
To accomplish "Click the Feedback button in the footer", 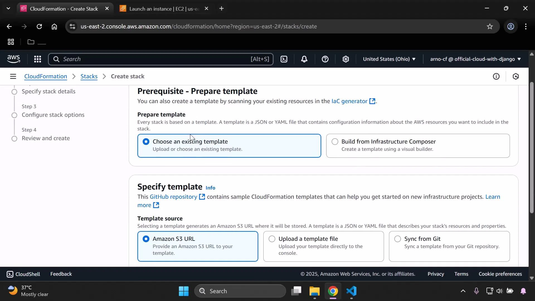I will [x=61, y=274].
